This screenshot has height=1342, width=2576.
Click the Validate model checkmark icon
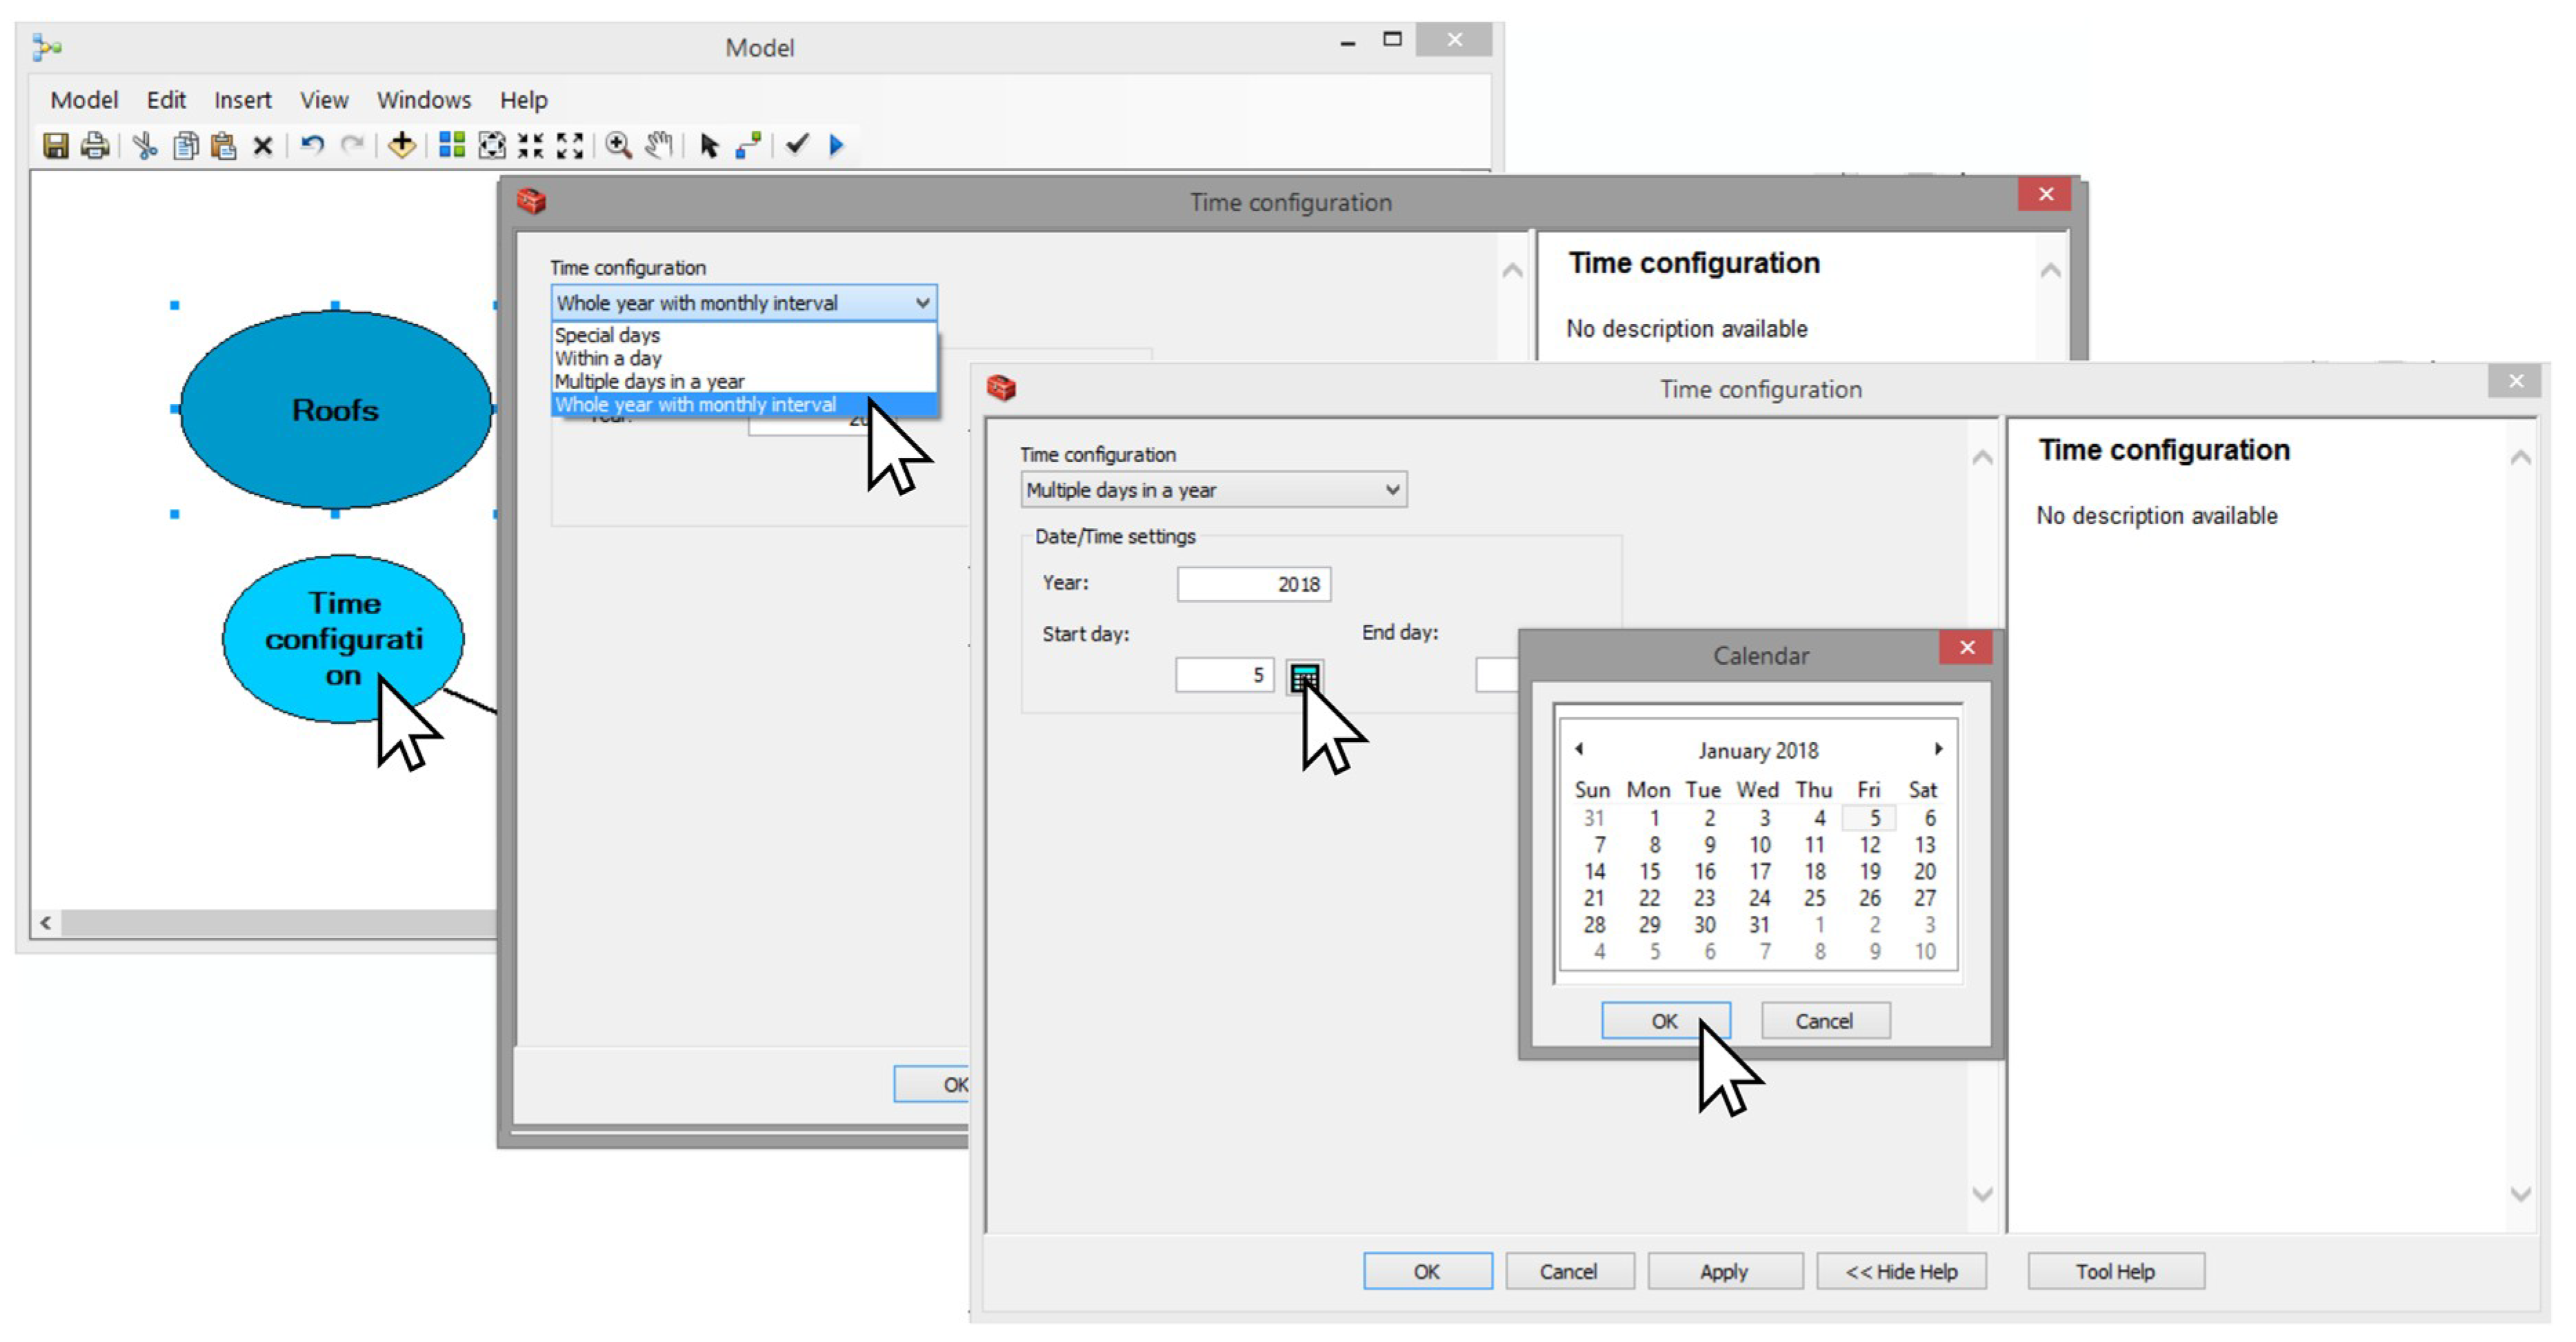(x=796, y=146)
